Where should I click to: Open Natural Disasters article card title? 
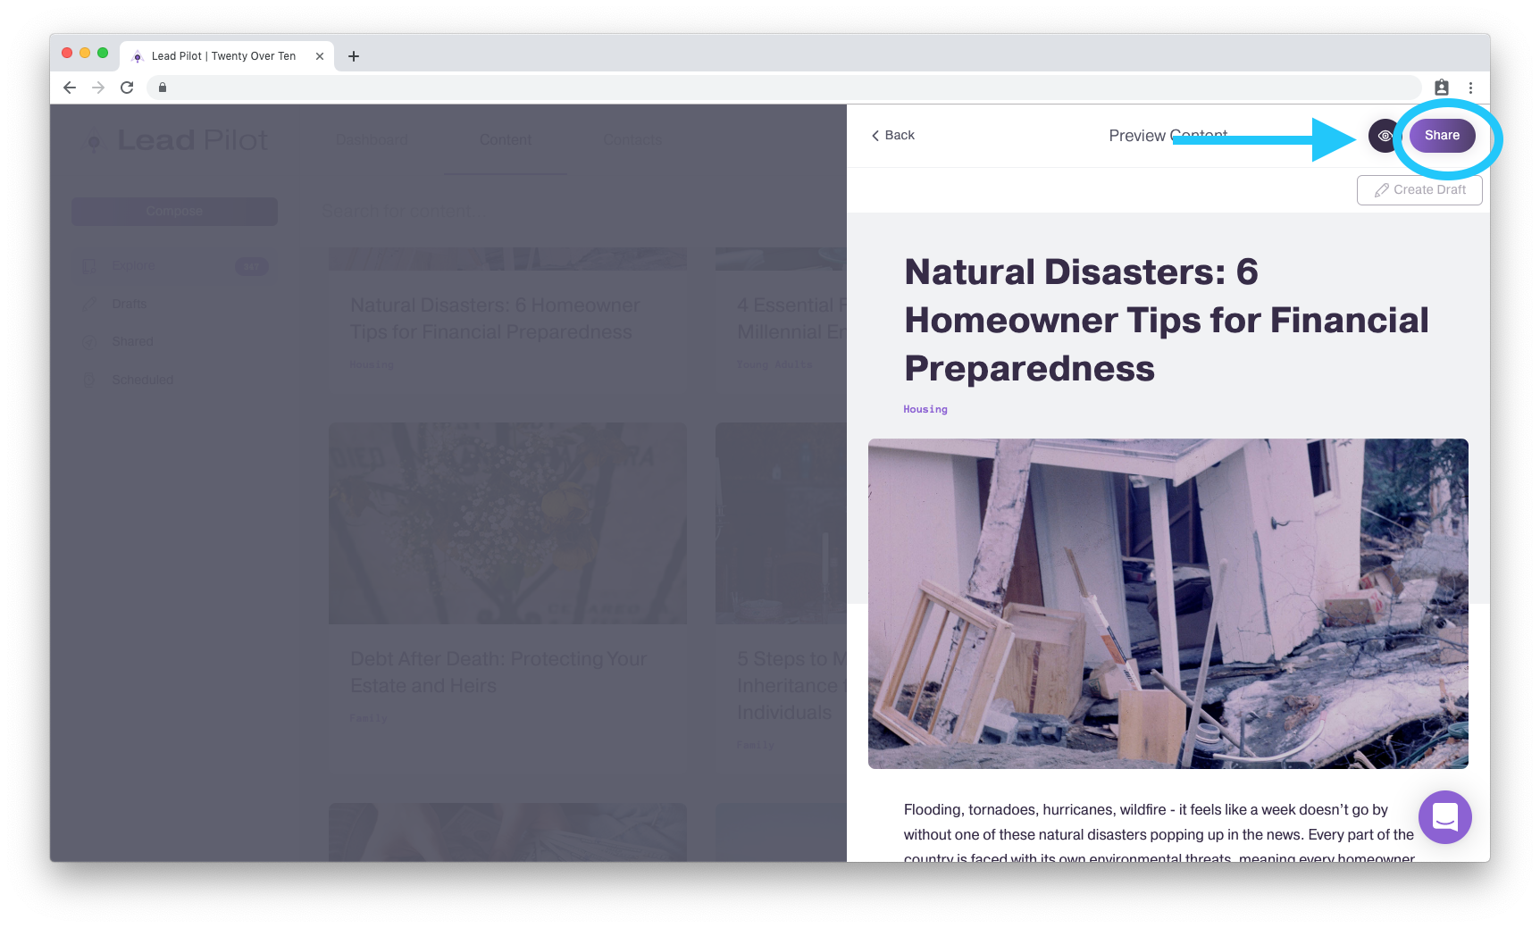495,319
